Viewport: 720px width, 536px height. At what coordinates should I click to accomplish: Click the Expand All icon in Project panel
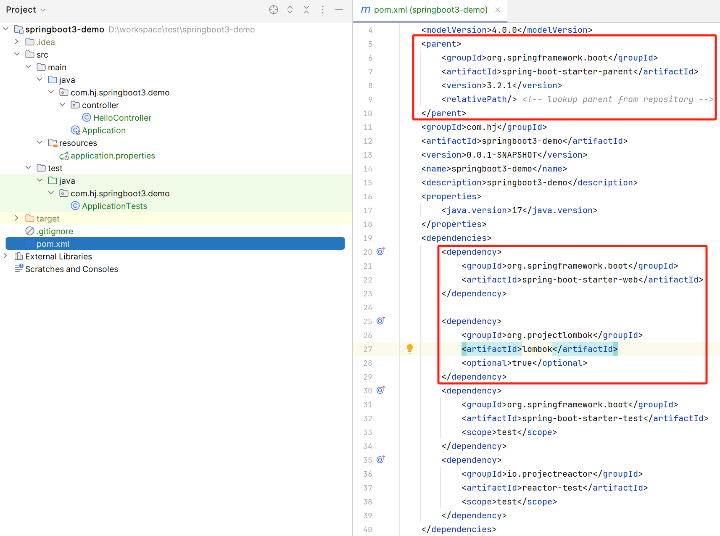pyautogui.click(x=290, y=10)
